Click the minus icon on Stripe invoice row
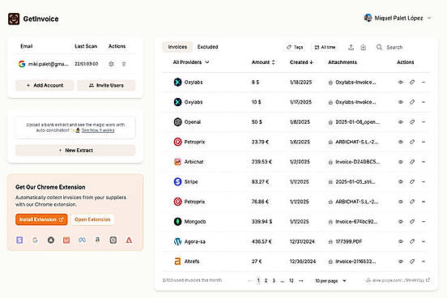Image resolution: width=447 pixels, height=298 pixels. (x=424, y=181)
